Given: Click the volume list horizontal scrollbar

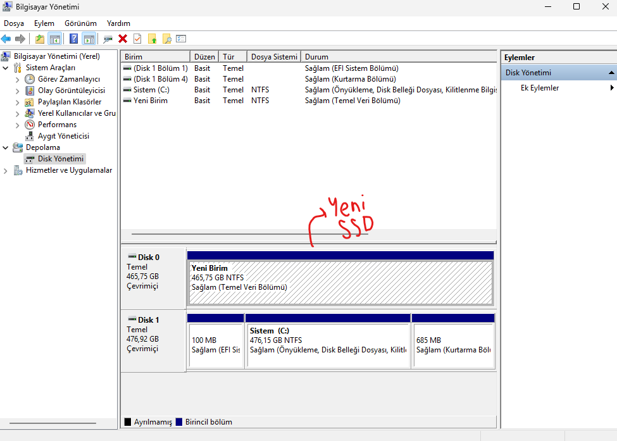Looking at the screenshot, I should 250,233.
